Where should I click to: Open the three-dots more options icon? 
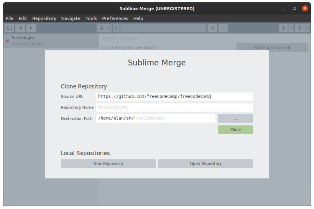(223, 28)
